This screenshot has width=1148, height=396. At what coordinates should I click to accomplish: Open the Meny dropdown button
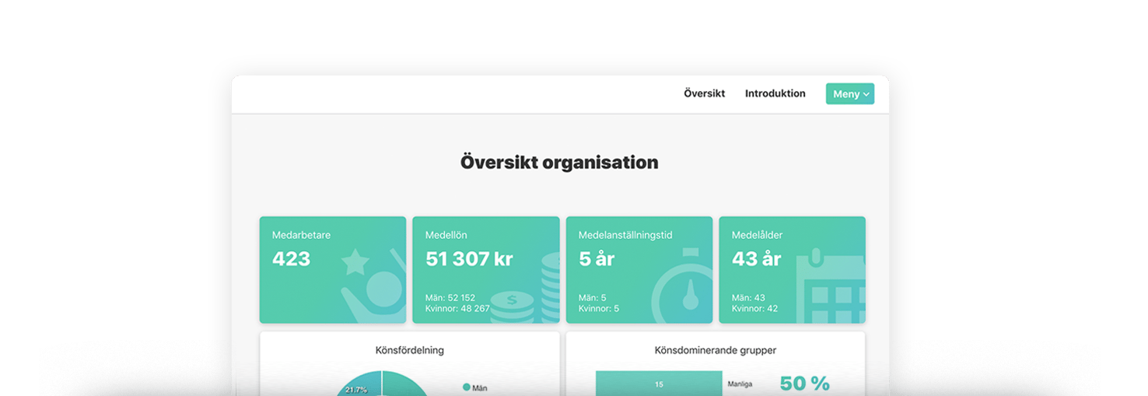click(x=850, y=94)
